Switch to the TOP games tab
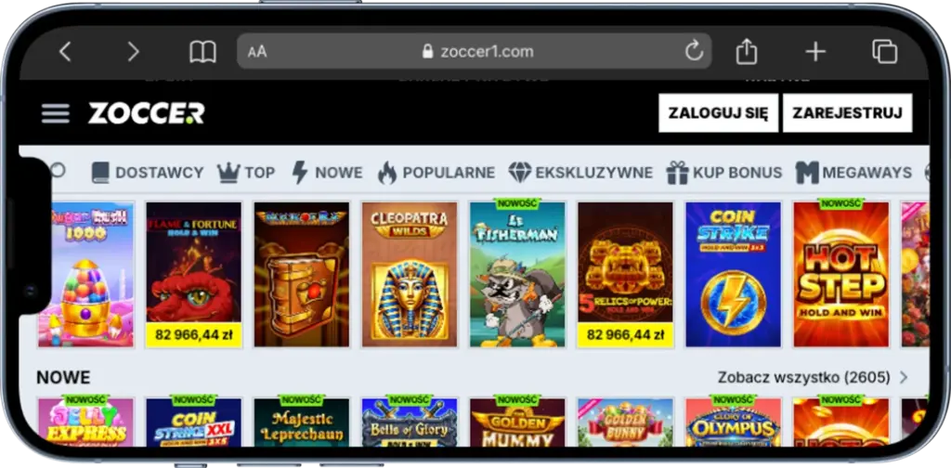 click(x=246, y=173)
